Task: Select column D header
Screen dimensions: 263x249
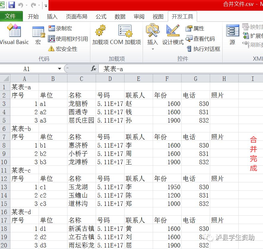Action: [x=110, y=79]
